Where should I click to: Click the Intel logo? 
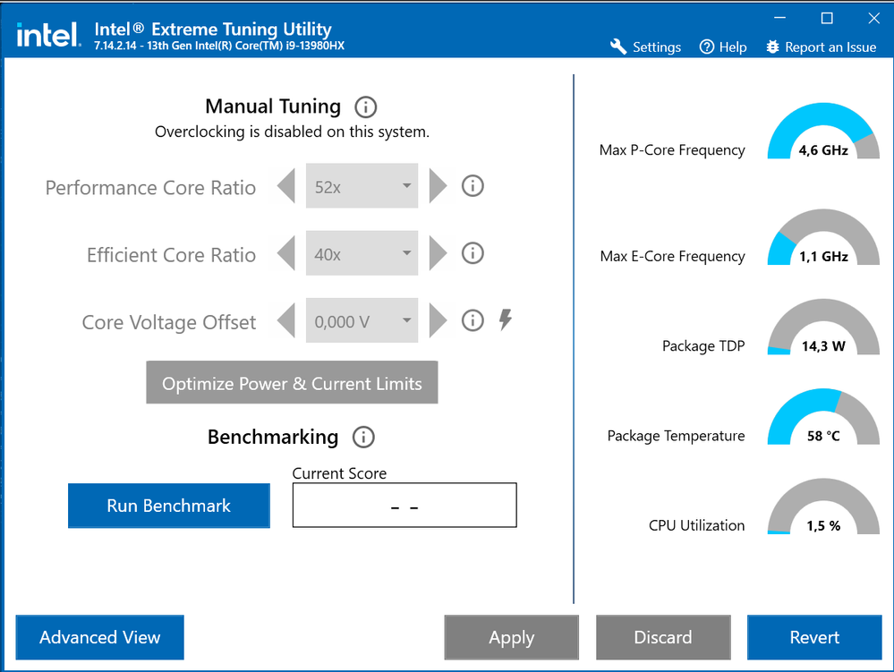coord(48,35)
